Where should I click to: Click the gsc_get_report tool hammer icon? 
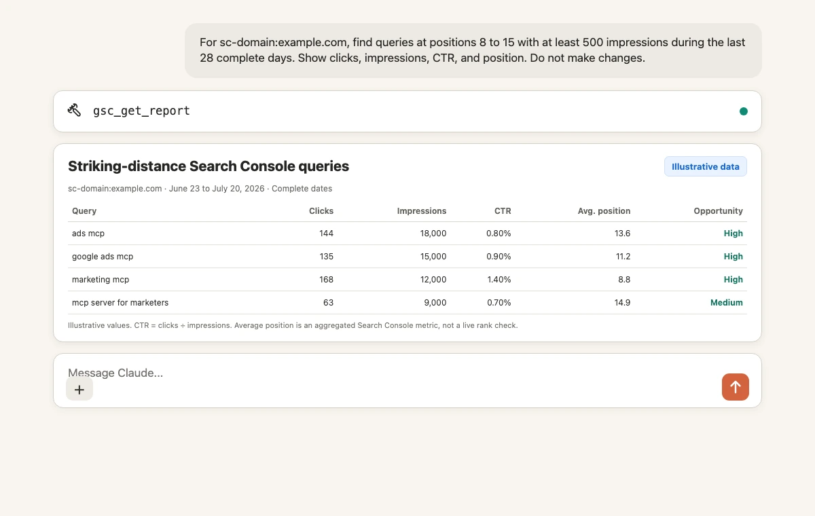(75, 110)
